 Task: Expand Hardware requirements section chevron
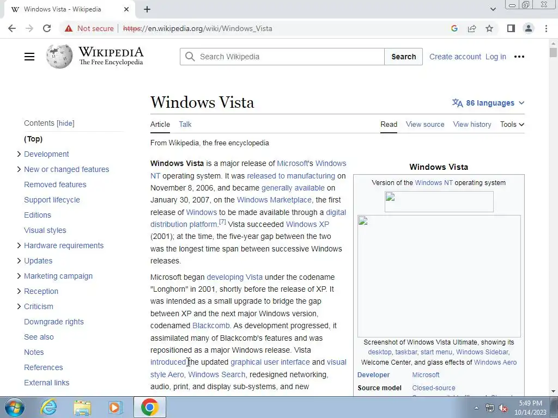pos(19,245)
